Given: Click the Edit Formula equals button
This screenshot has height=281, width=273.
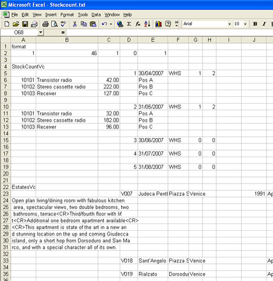Looking at the screenshot, I should [63, 32].
